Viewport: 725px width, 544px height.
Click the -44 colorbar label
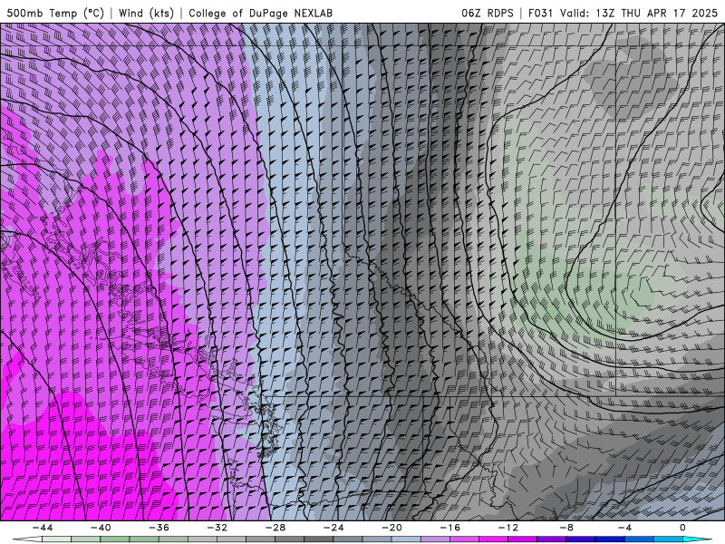pyautogui.click(x=43, y=528)
